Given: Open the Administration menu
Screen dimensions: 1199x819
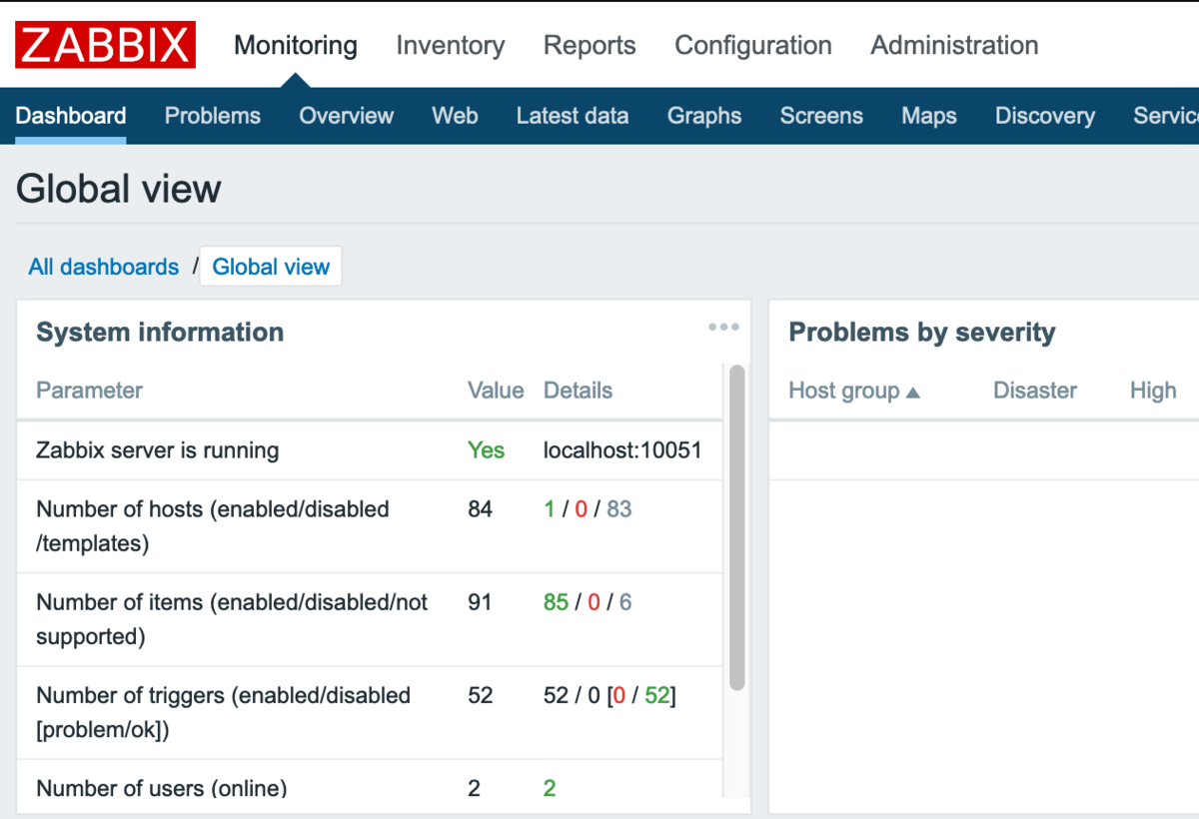Looking at the screenshot, I should point(954,45).
